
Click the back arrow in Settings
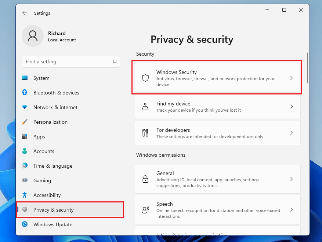pos(25,13)
